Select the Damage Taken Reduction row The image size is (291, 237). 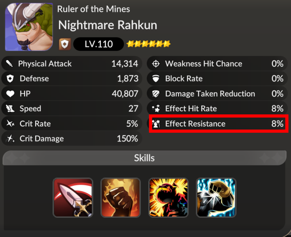[217, 94]
